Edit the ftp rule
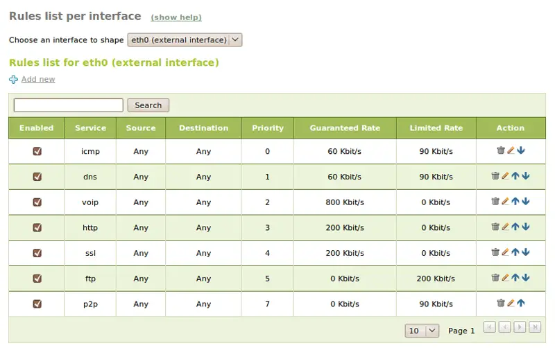 (506, 278)
